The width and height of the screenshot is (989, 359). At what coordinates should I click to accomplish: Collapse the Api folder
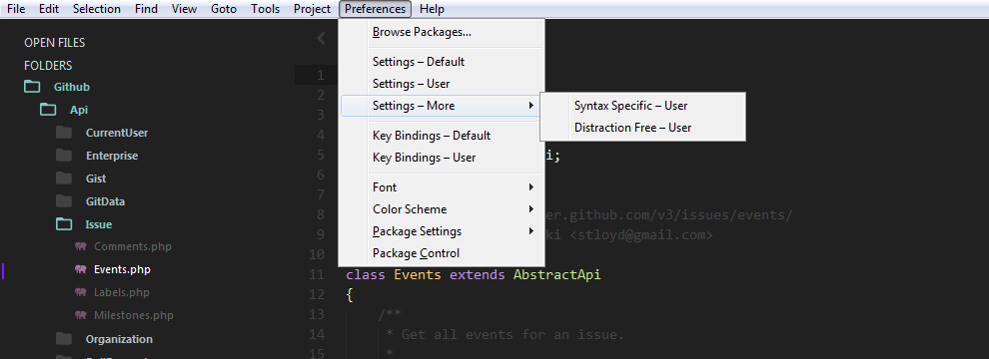pyautogui.click(x=79, y=110)
